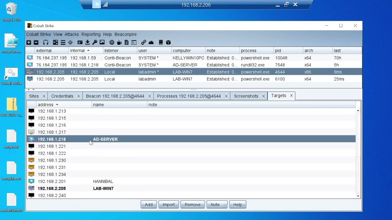Sort sessions by the external column header
This screenshot has height=220, width=392.
52,50
